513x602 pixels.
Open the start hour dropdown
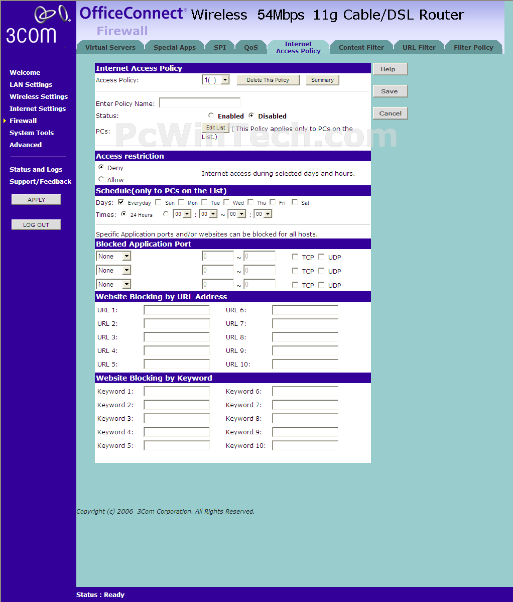click(x=182, y=214)
